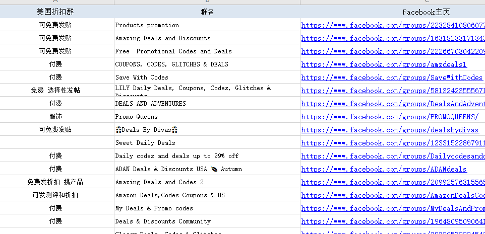Image resolution: width=485 pixels, height=234 pixels.
Task: Select cell 'Products promotion'
Action: pos(207,25)
